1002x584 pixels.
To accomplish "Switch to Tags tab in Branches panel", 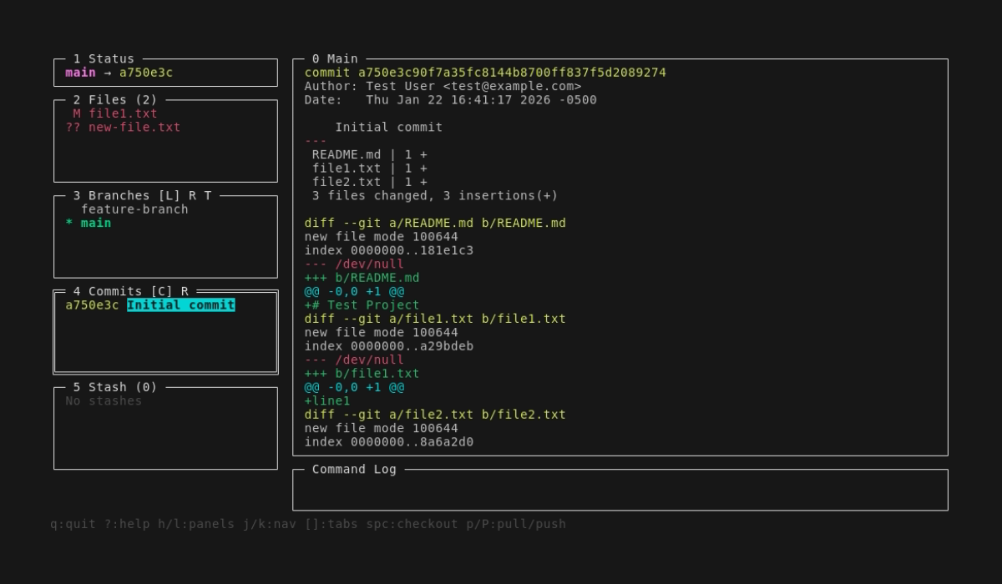I will (x=208, y=196).
